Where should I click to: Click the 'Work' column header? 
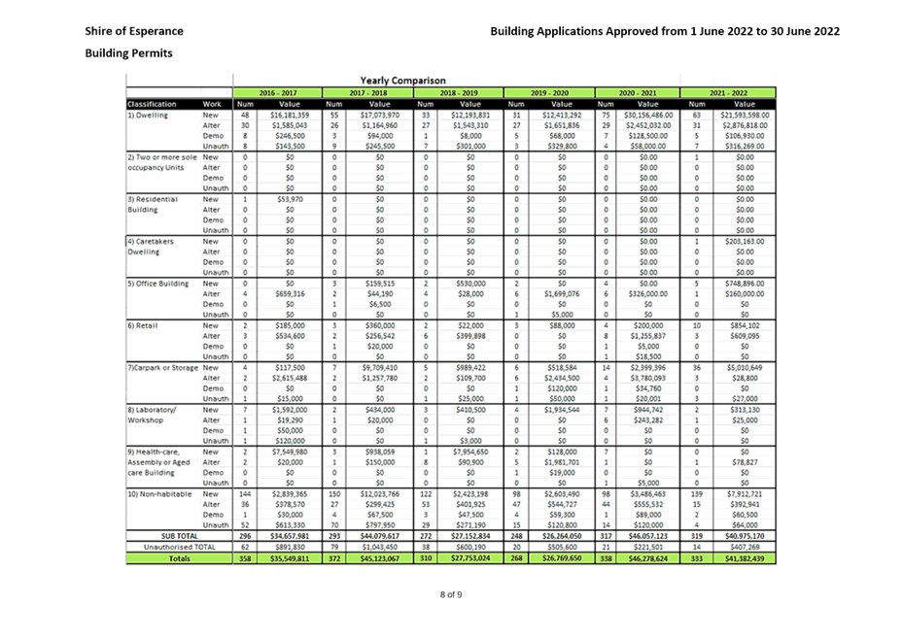[x=212, y=104]
